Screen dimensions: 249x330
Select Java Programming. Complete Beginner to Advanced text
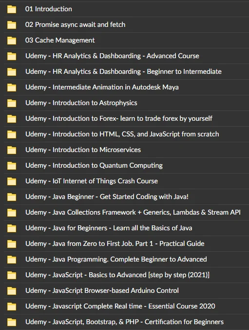tap(116, 259)
